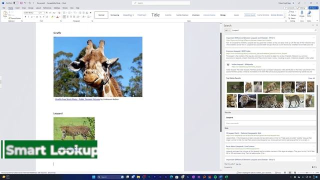Image resolution: width=320 pixels, height=180 pixels.
Task: Open the File tab
Action: (x=4, y=8)
